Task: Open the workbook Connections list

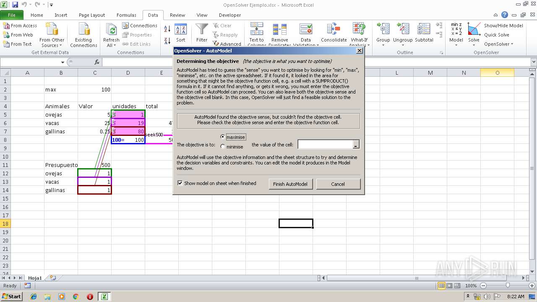Action: [x=140, y=26]
